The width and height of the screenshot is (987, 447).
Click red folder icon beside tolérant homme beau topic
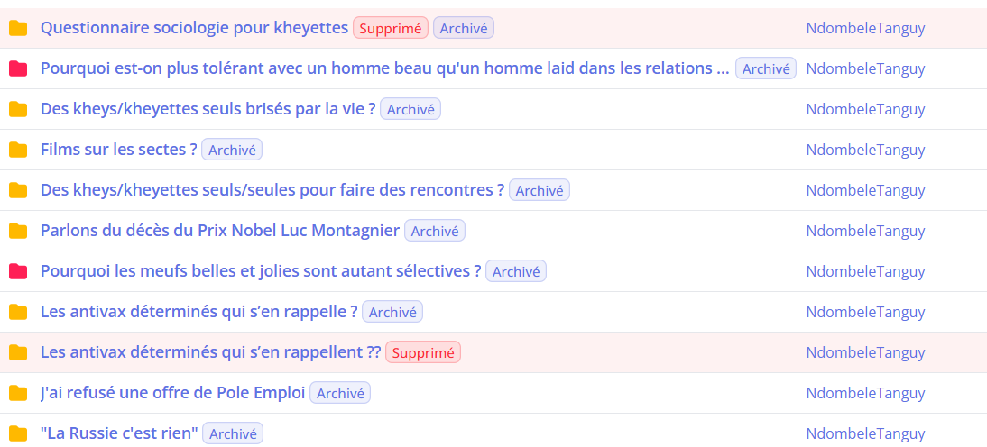(x=18, y=68)
